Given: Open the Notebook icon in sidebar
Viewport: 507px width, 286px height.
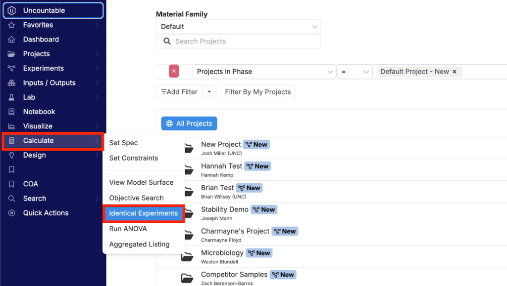Looking at the screenshot, I should click(x=11, y=112).
